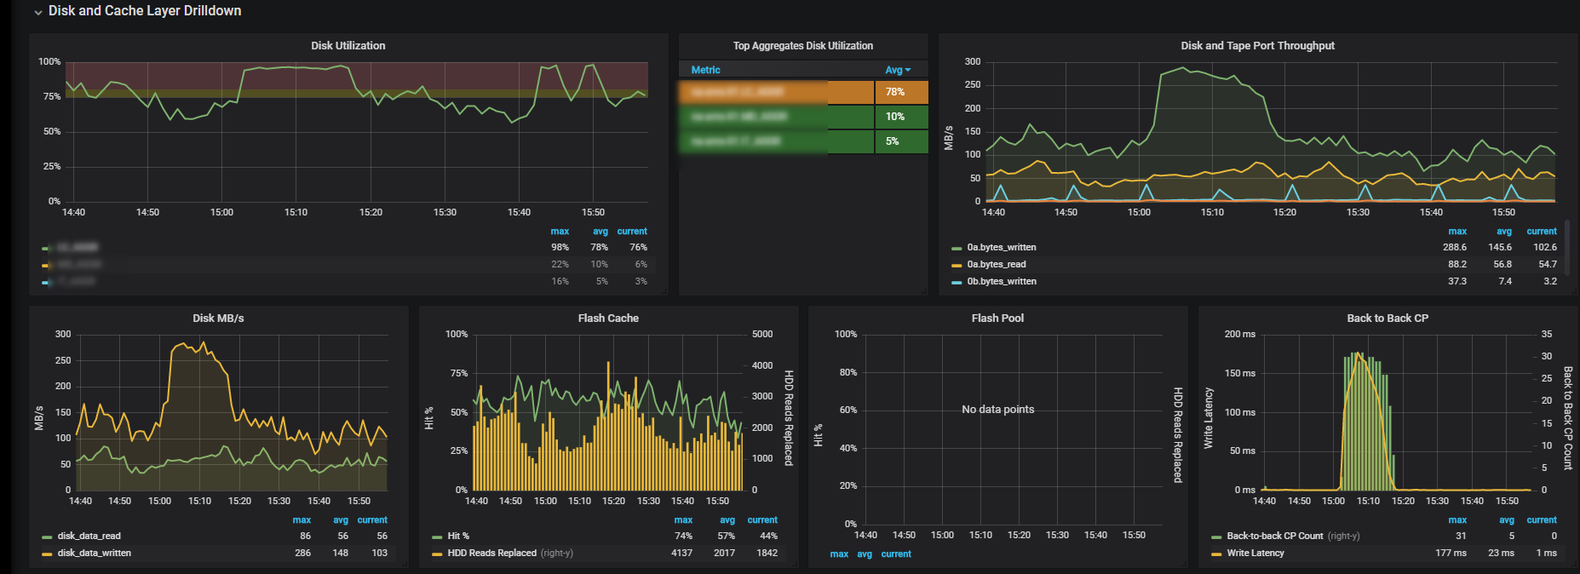
Task: Click the Hit % legend color dash
Action: (437, 537)
